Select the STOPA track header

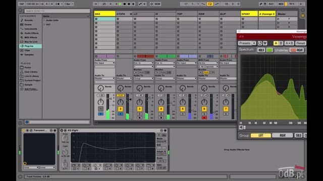(124, 14)
